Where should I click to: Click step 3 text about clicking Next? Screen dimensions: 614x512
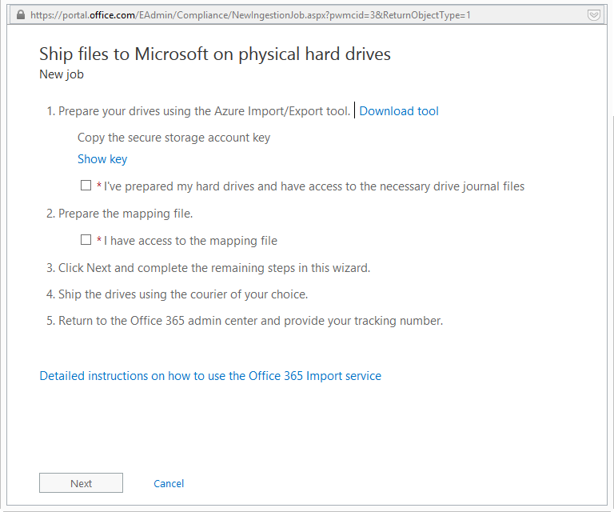point(209,268)
